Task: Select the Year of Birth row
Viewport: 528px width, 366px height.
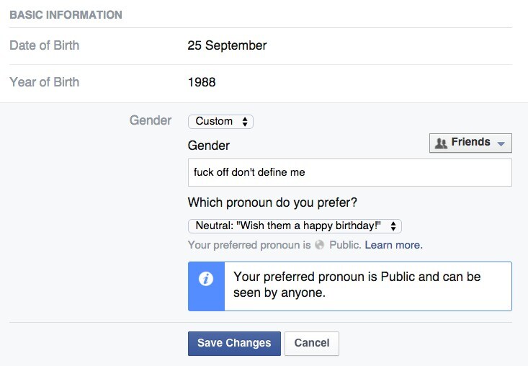Action: 261,82
